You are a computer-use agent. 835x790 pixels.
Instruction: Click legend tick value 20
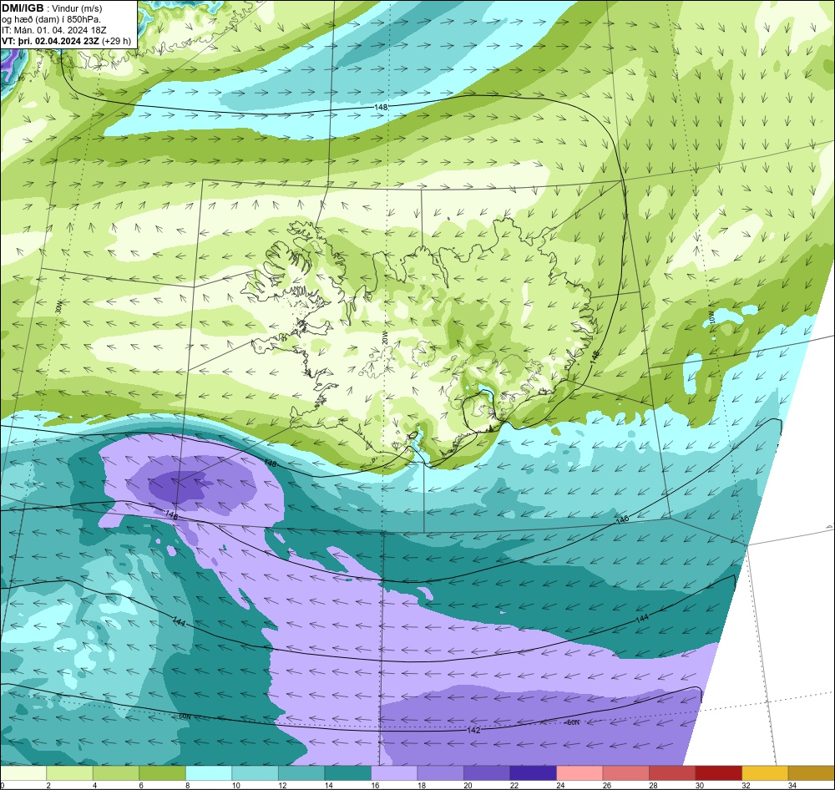pyautogui.click(x=468, y=785)
